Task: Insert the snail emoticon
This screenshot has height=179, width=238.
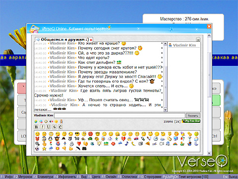Action: click(83, 139)
